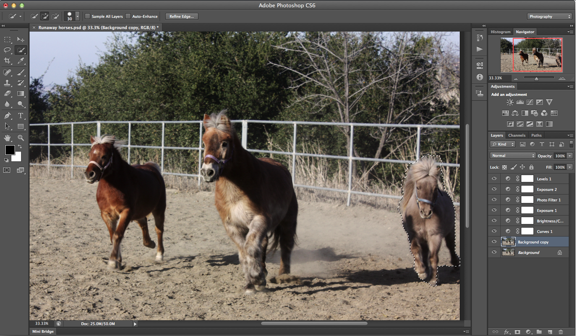
Task: Open the Layers panel flyout menu
Action: point(570,135)
